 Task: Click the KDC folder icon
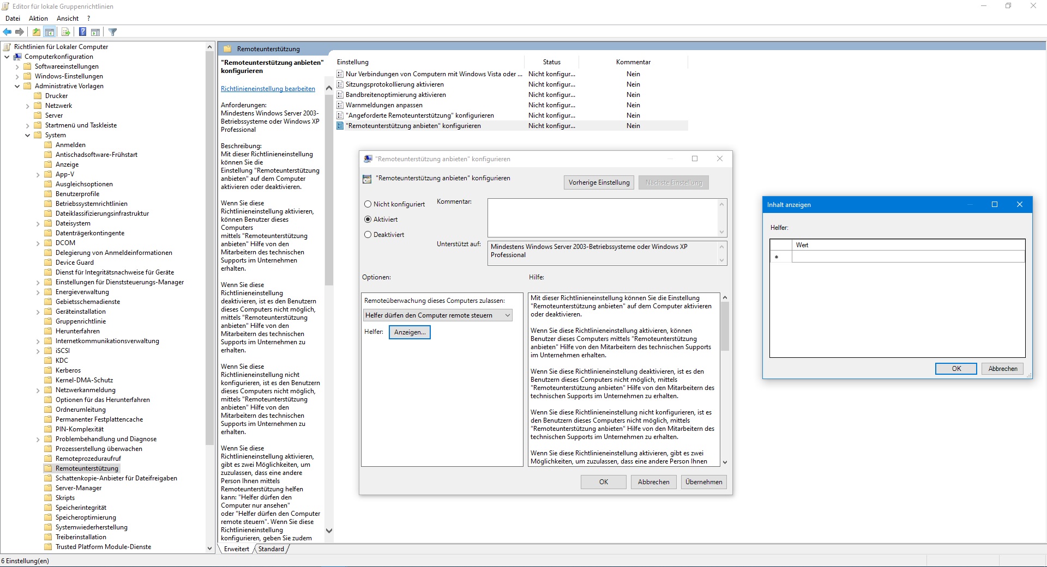pyautogui.click(x=49, y=361)
